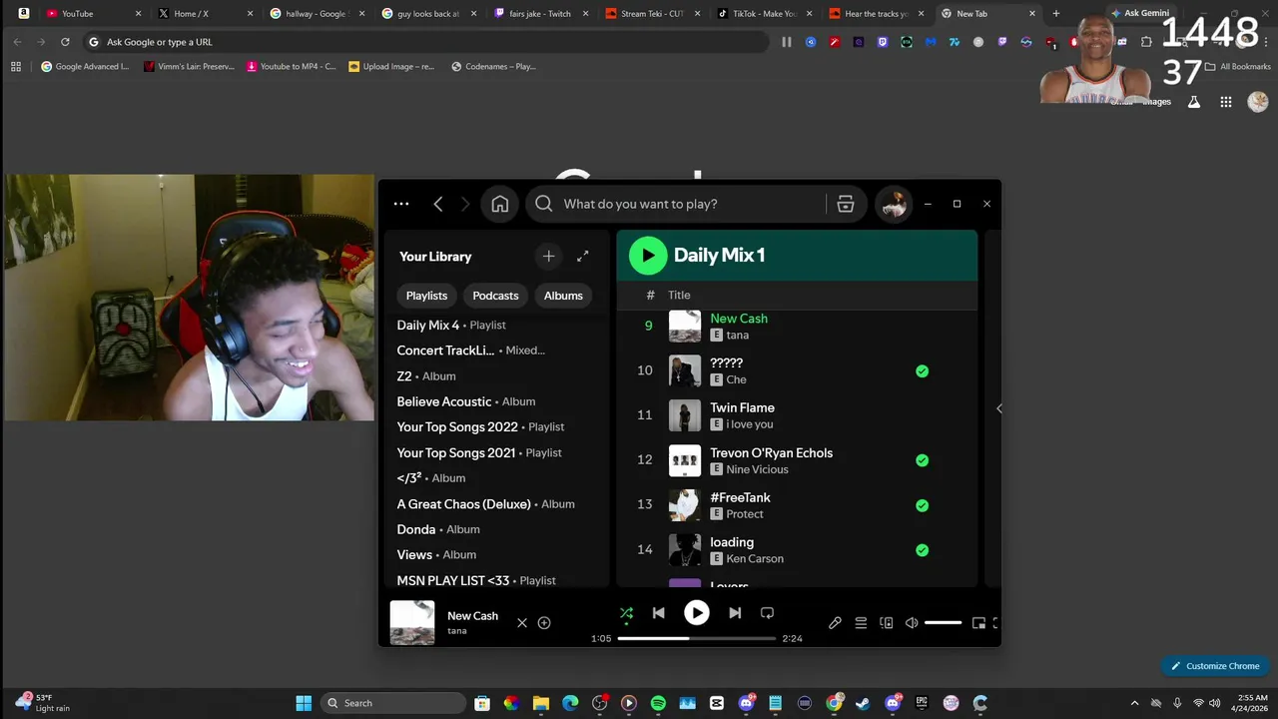The image size is (1278, 719).
Task: Open Donda album in library
Action: [438, 529]
